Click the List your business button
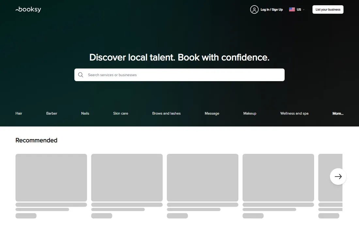The height and width of the screenshot is (225, 359). coord(328,9)
